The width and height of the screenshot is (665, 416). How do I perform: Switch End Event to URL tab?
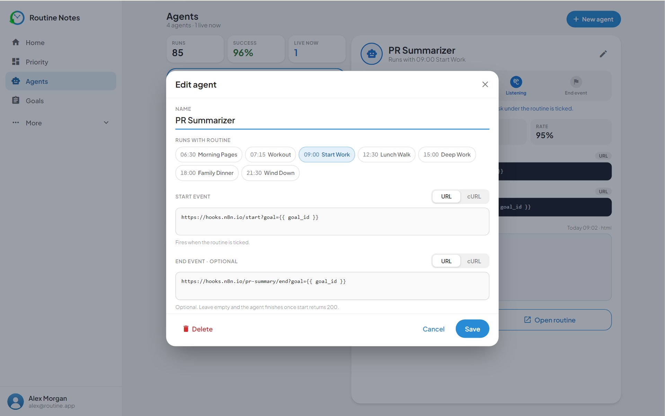click(446, 261)
